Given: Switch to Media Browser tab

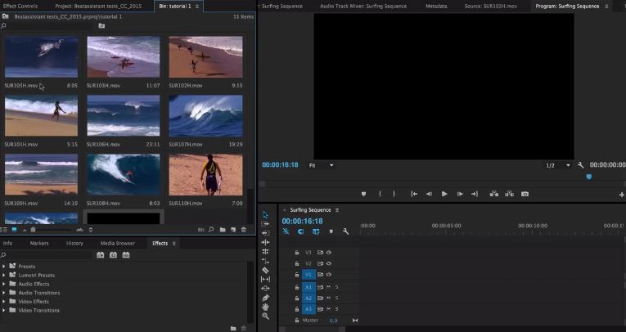Looking at the screenshot, I should coord(117,244).
